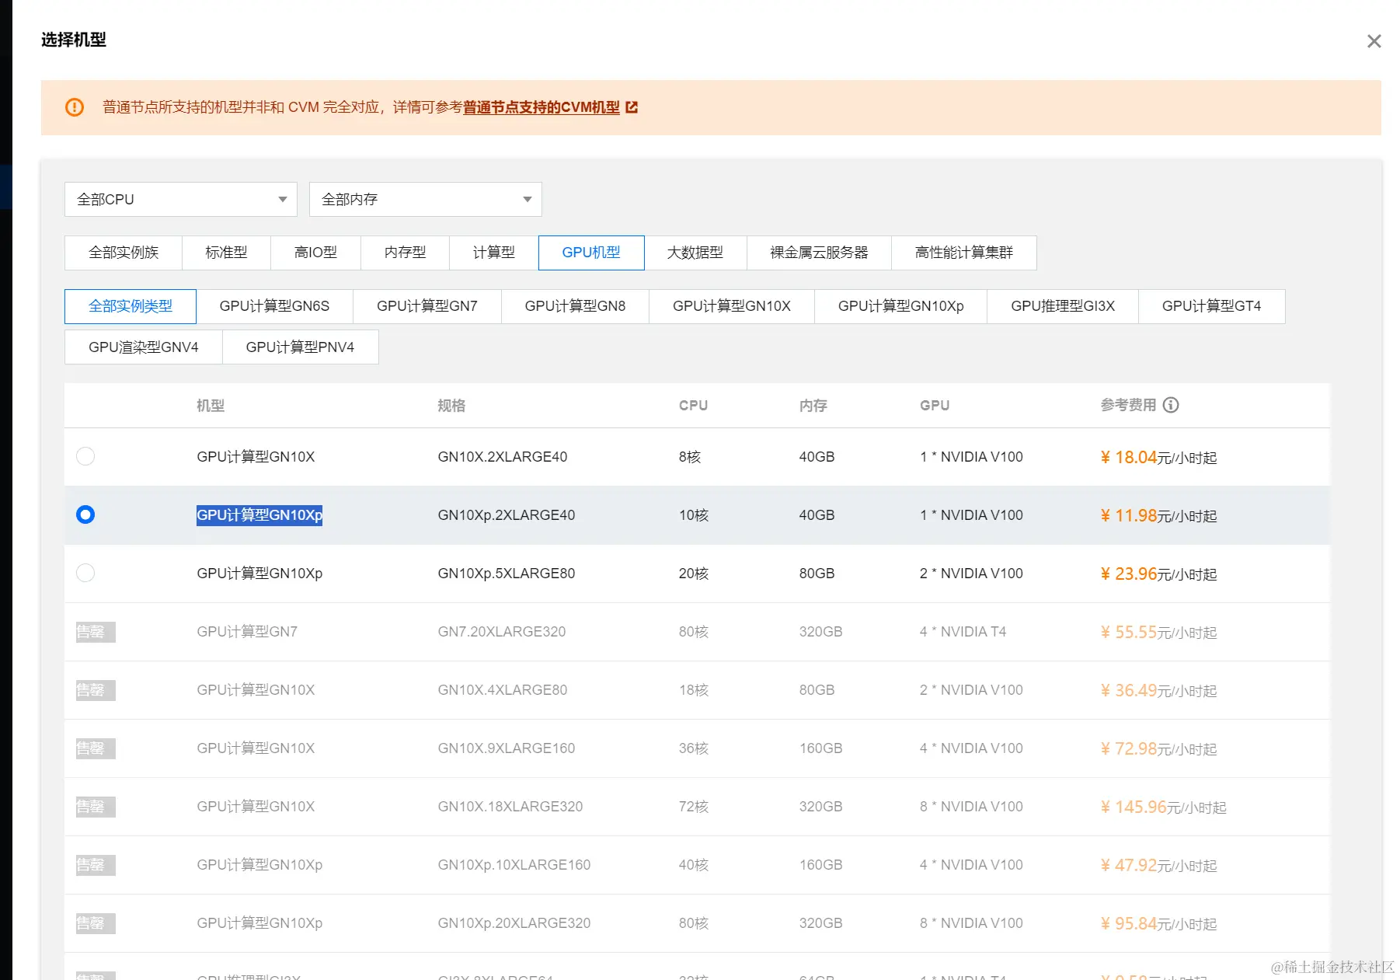The height and width of the screenshot is (980, 1400).
Task: Click the 4 * NVIDIA T4 GPU cell
Action: pyautogui.click(x=963, y=632)
